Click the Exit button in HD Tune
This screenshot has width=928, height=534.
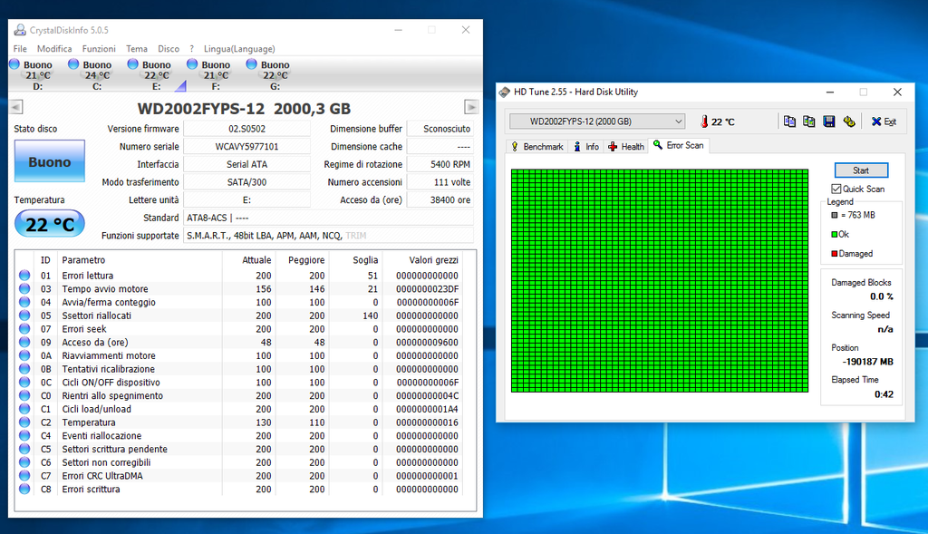point(884,121)
